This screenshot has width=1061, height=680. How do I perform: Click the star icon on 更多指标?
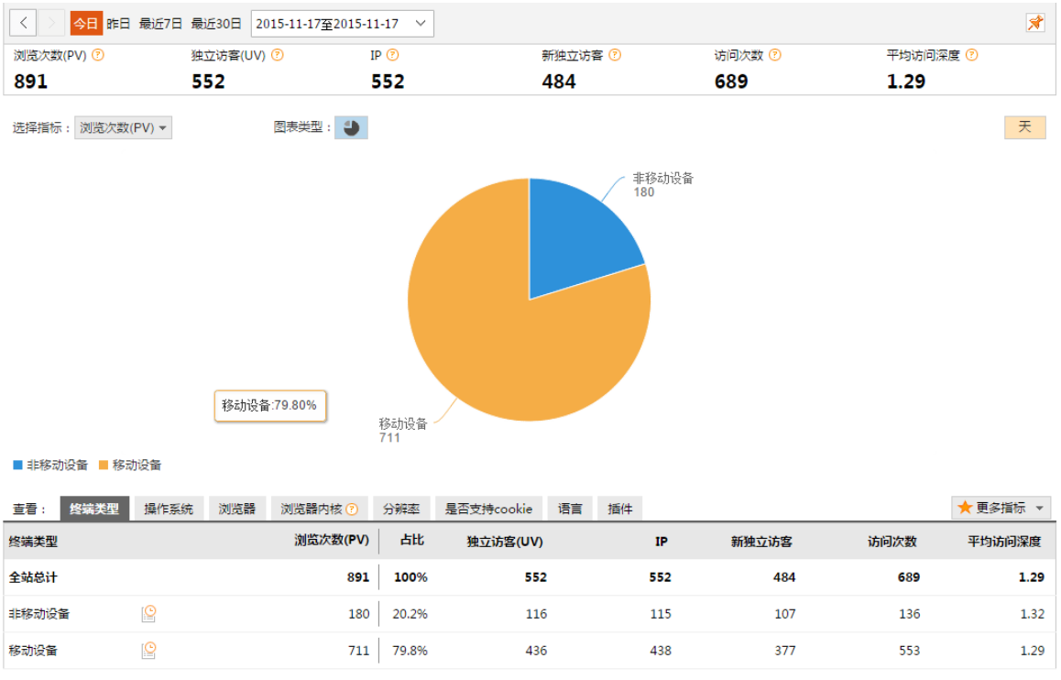tap(965, 507)
